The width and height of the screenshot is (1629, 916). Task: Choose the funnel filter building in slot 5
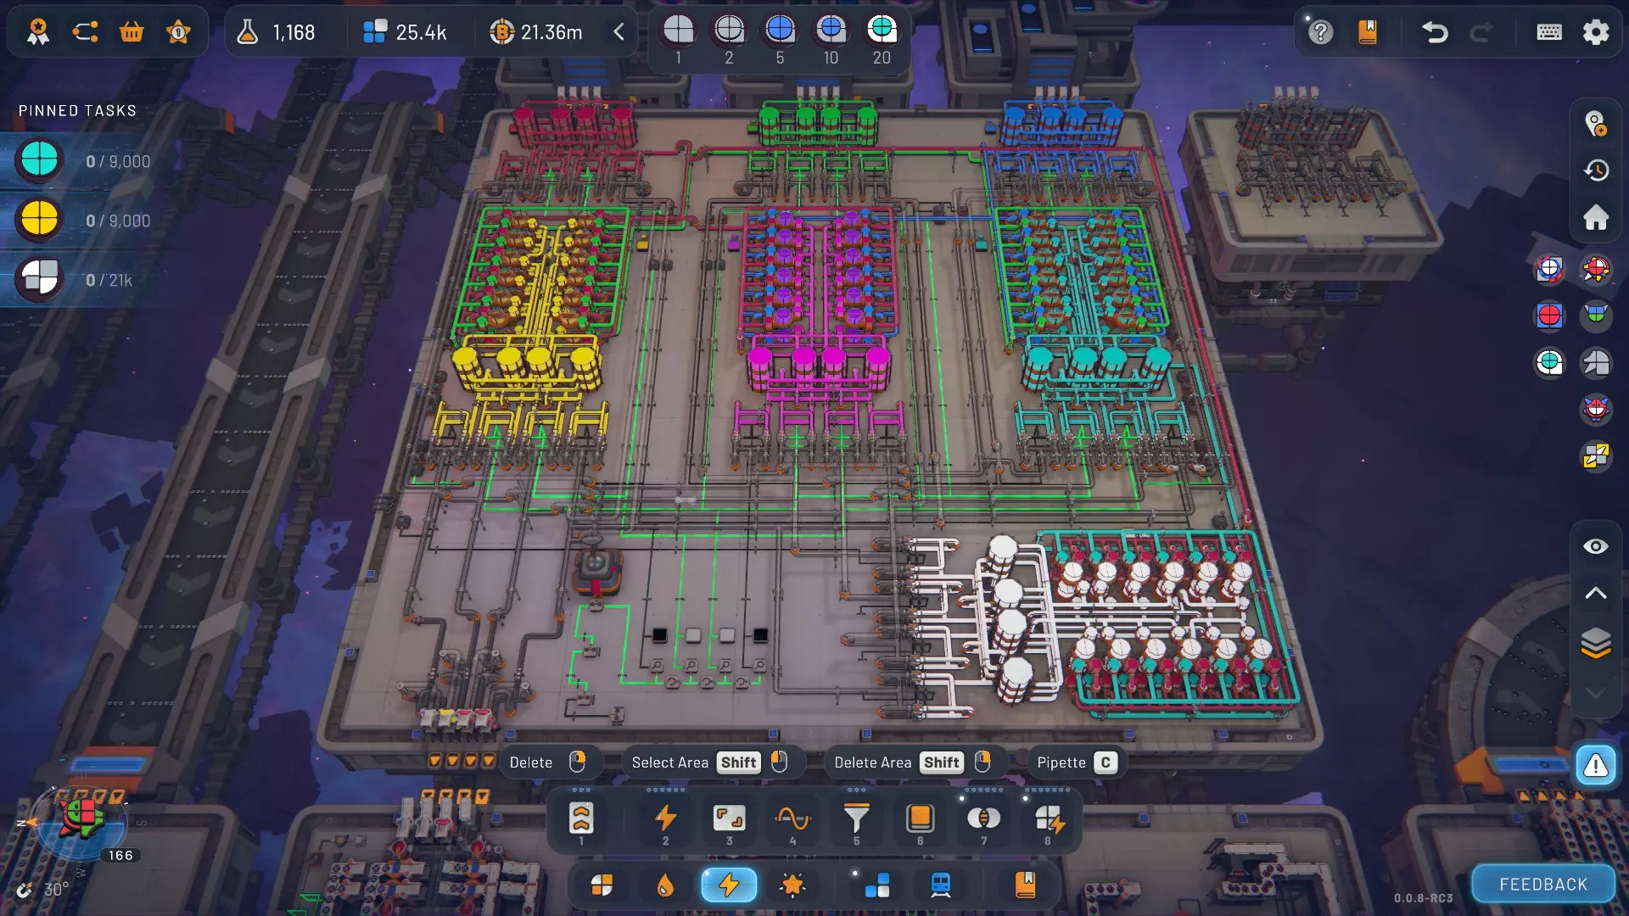(x=856, y=819)
